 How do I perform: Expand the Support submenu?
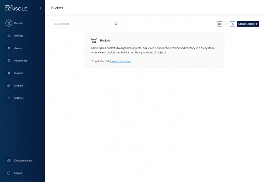tap(39, 73)
